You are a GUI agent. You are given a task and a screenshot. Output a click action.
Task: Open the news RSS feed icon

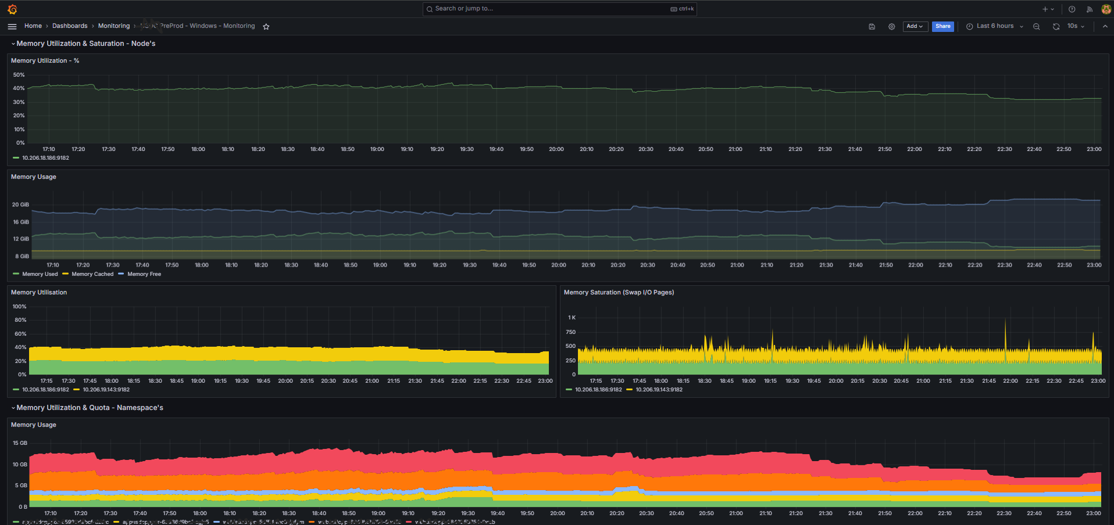[x=1089, y=9]
